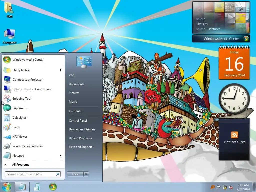
Task: Click the muted volume speaker icon
Action: tap(231, 187)
